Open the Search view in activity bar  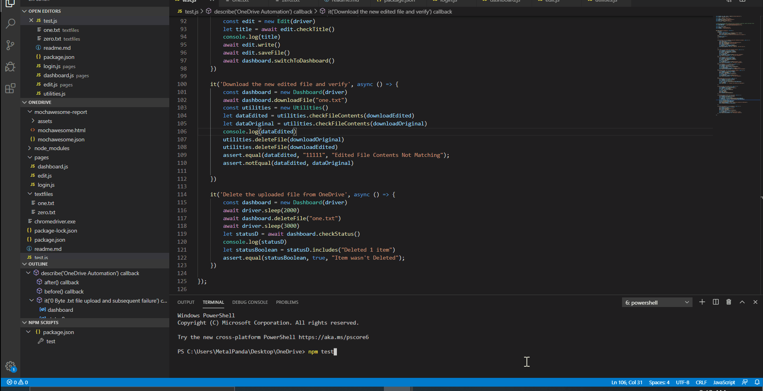(10, 24)
